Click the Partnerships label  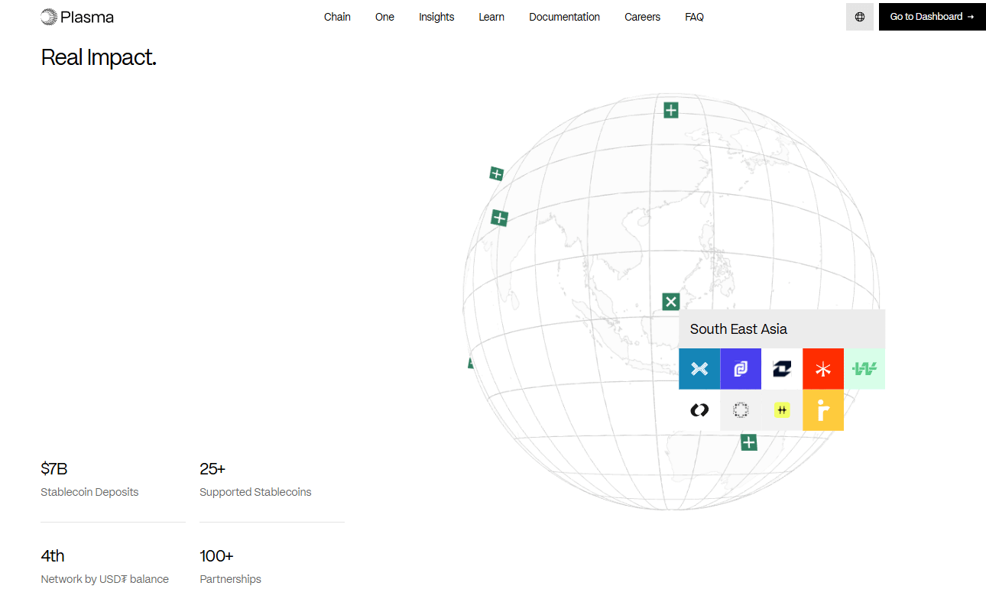(x=230, y=579)
